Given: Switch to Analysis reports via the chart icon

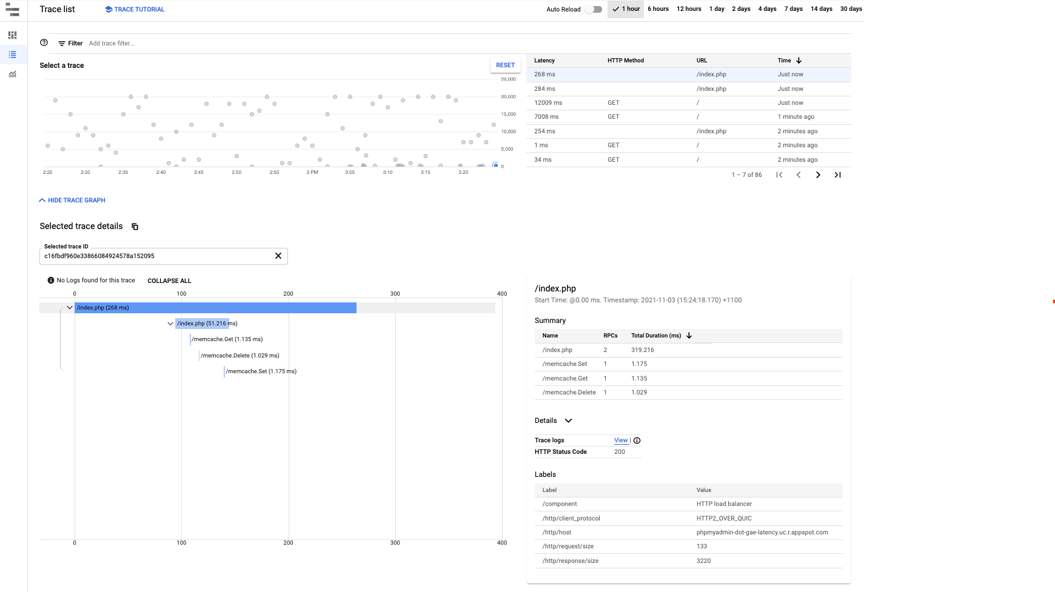Looking at the screenshot, I should pyautogui.click(x=12, y=74).
